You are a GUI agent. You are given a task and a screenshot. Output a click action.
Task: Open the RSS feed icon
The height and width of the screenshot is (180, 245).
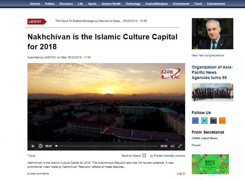point(222,121)
